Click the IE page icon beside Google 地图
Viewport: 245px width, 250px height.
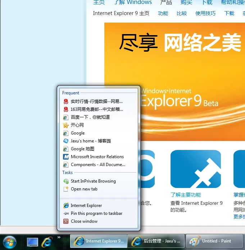tap(66, 149)
